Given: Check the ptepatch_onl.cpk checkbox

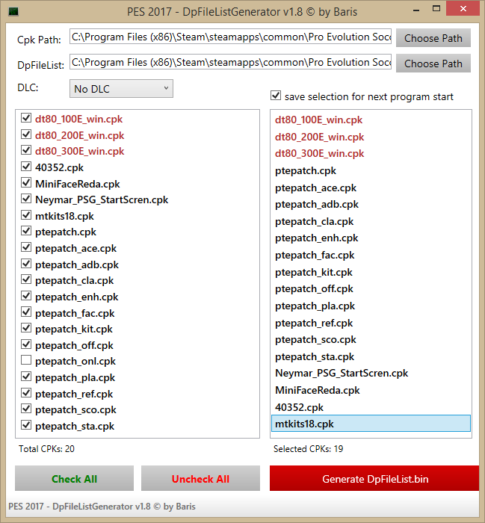Looking at the screenshot, I should point(26,360).
